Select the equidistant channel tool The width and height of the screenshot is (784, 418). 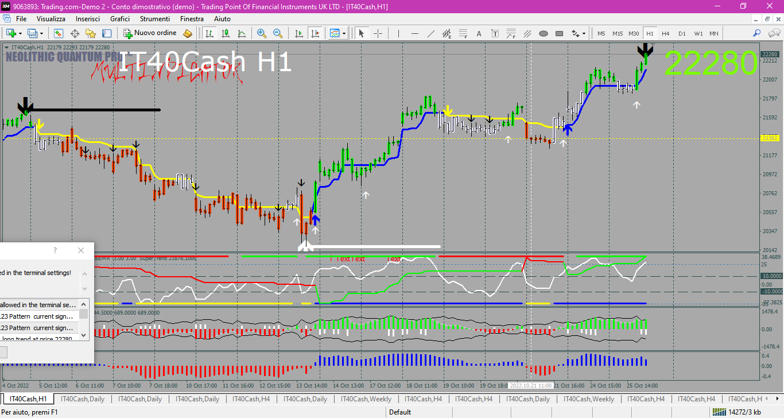click(x=447, y=33)
